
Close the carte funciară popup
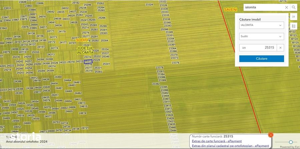[x=271, y=135]
